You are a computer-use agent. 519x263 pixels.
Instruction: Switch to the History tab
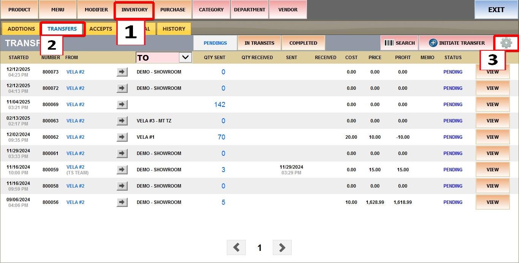click(174, 29)
